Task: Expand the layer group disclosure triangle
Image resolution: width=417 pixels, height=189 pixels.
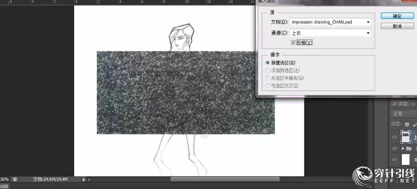Action: point(403,149)
